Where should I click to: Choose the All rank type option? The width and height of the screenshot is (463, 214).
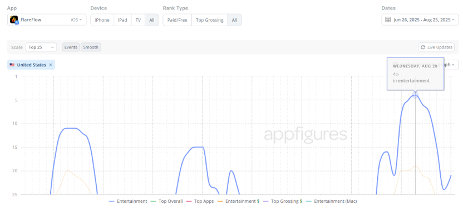(x=234, y=20)
